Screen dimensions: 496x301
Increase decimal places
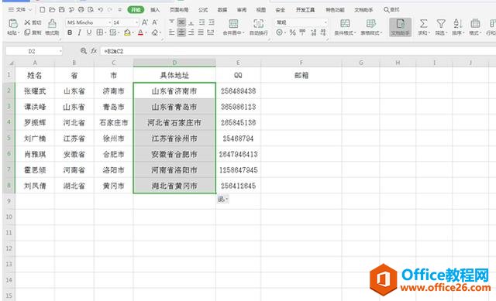coord(313,32)
